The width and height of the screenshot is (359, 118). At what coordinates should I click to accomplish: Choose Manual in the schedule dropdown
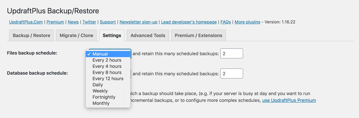(x=108, y=54)
